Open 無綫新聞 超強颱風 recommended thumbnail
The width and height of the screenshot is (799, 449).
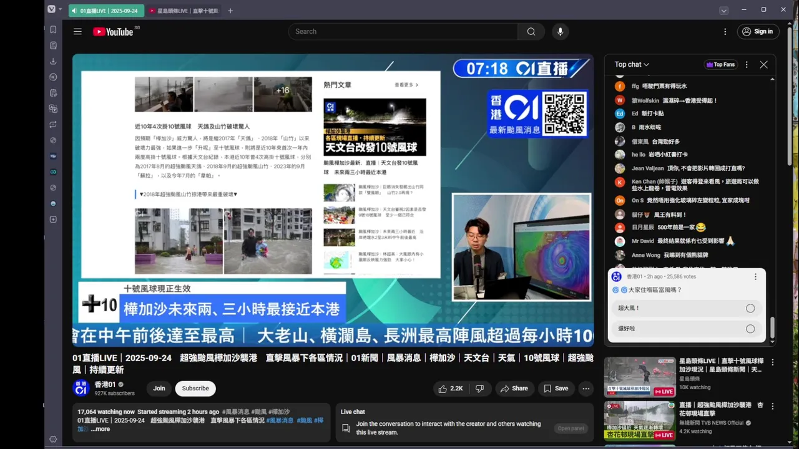tap(639, 420)
